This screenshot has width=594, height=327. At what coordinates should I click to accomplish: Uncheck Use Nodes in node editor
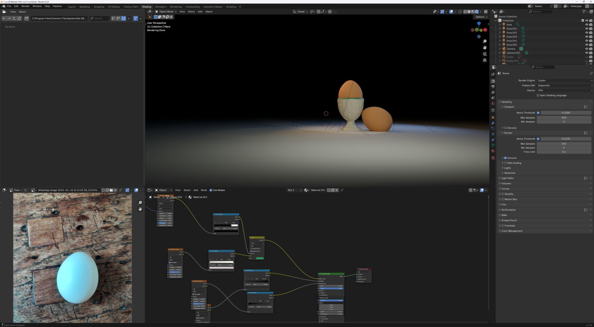click(211, 190)
